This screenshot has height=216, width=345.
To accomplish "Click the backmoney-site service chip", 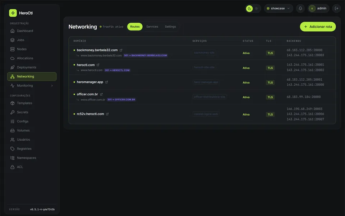I will (204, 53).
